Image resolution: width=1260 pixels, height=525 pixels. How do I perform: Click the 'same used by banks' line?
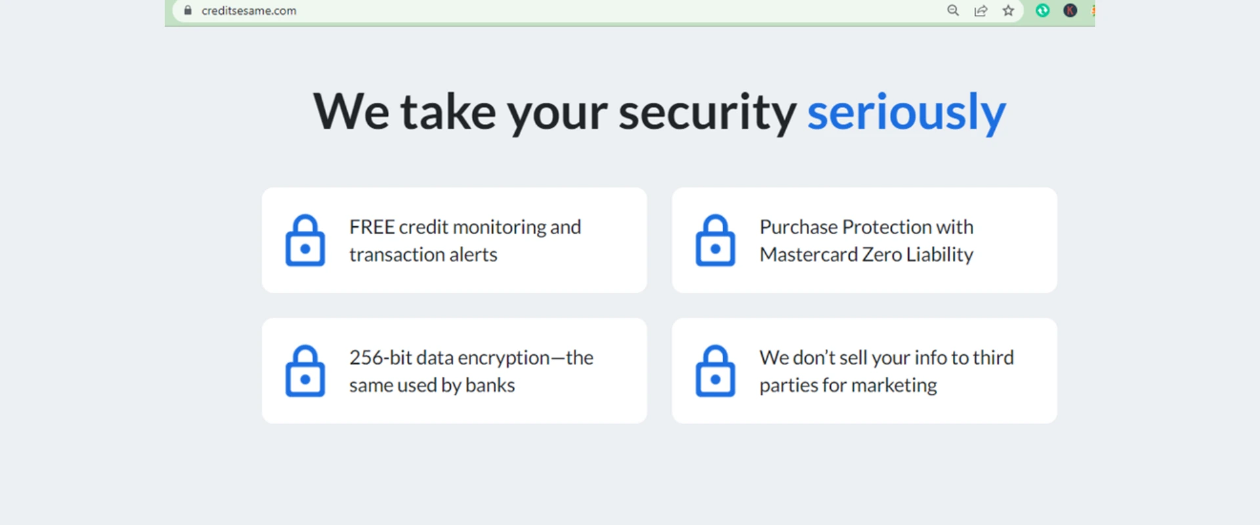[432, 385]
